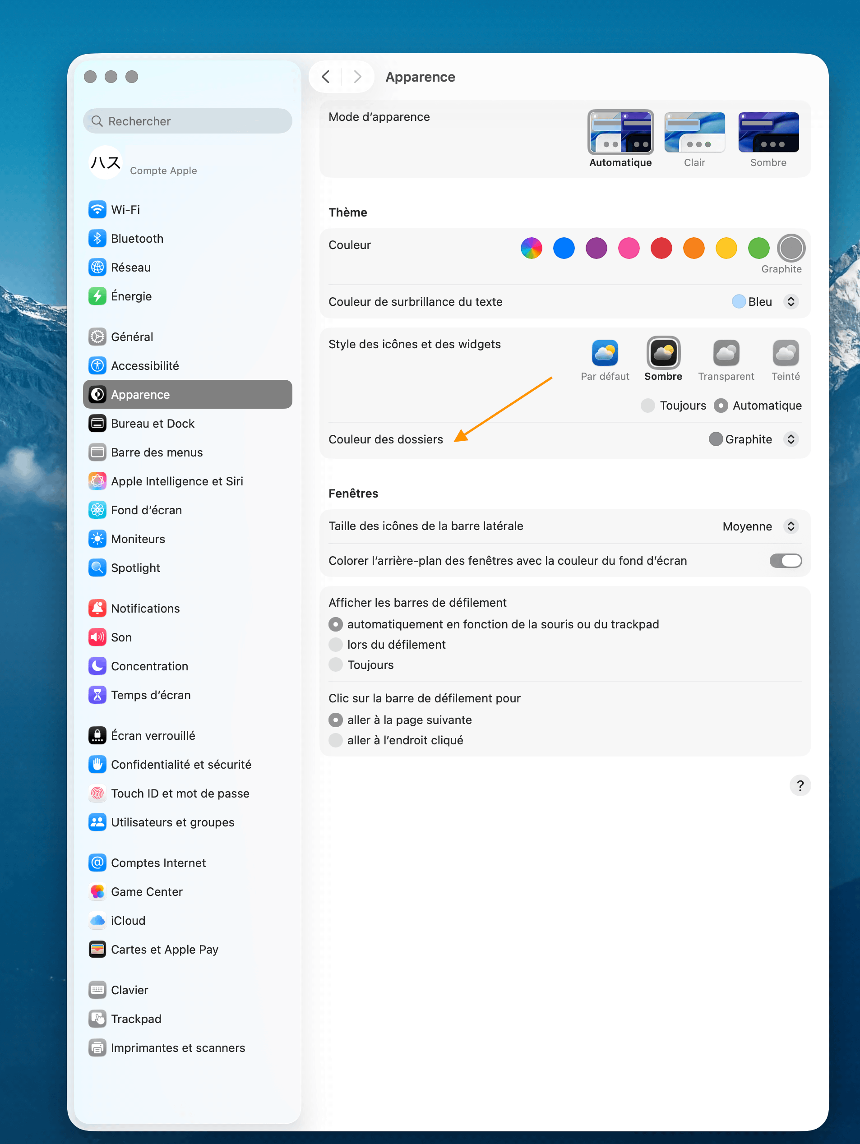Pick the purple accent color swatch

(x=596, y=248)
